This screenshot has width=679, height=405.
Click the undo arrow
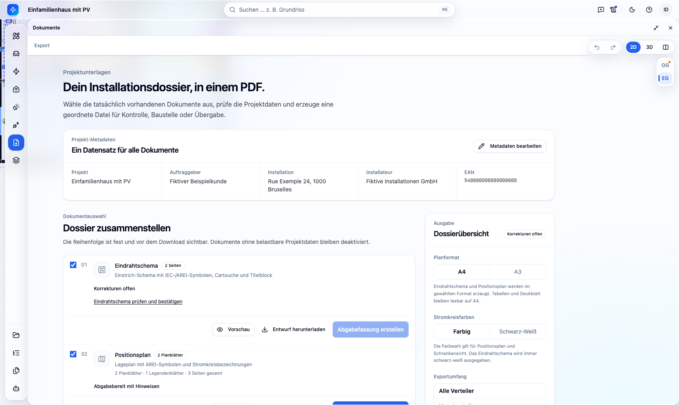(x=597, y=47)
